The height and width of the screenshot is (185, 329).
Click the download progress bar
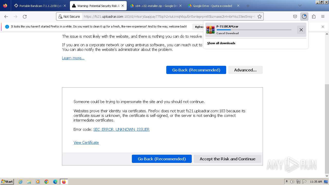click(x=254, y=30)
